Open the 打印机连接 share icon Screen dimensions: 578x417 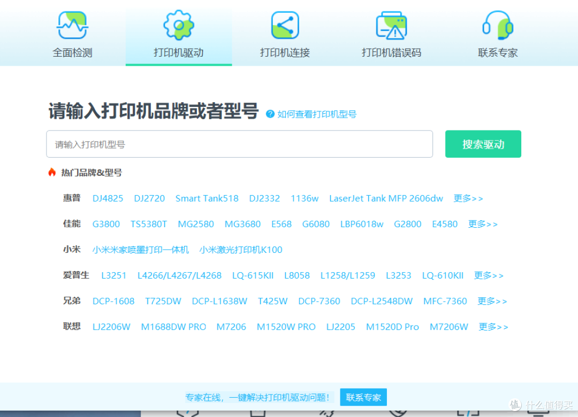[x=285, y=25]
